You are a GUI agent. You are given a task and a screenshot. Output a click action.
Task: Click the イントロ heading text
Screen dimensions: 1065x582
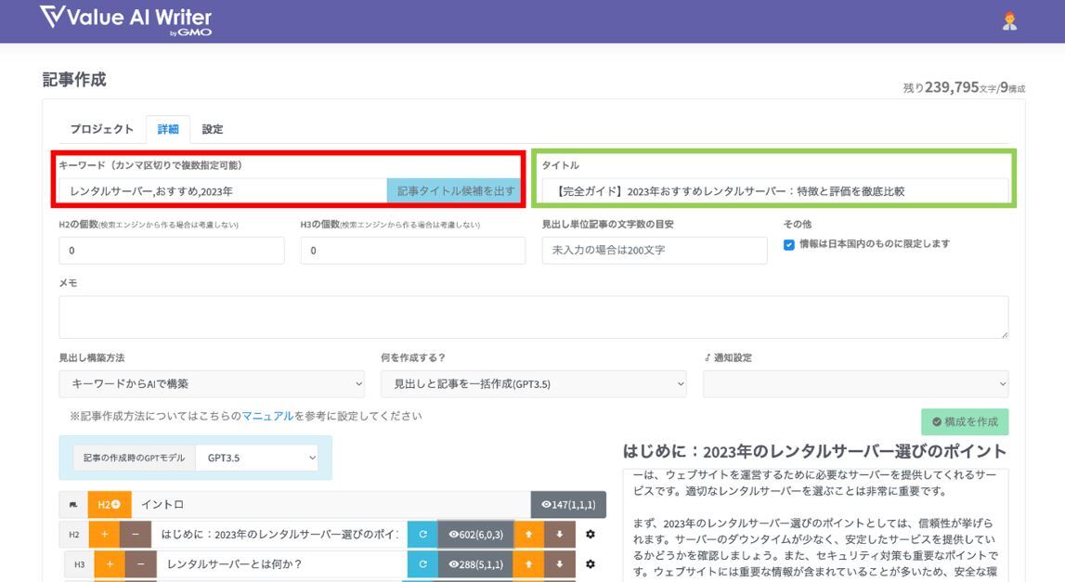point(162,505)
